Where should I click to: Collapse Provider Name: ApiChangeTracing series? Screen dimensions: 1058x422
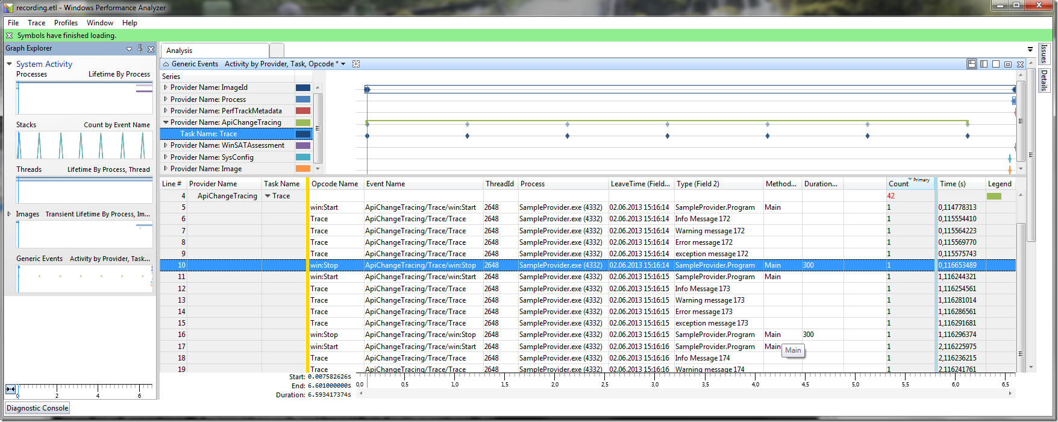[166, 122]
